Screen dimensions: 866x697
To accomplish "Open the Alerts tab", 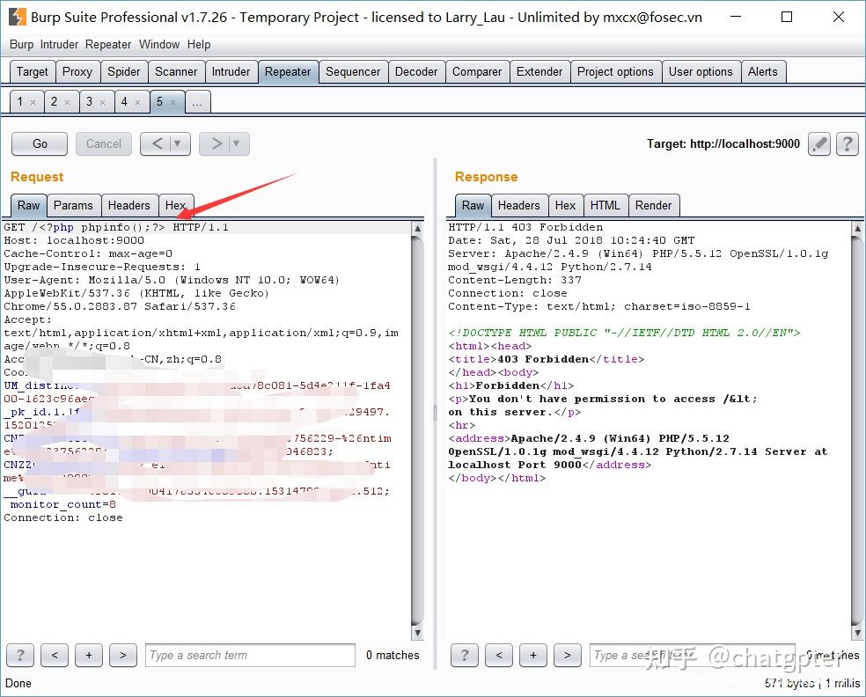I will [x=763, y=72].
